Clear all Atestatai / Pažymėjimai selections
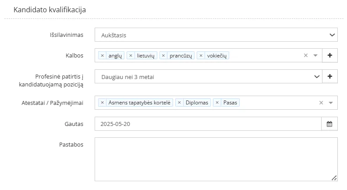The image size is (347, 190). (321, 103)
